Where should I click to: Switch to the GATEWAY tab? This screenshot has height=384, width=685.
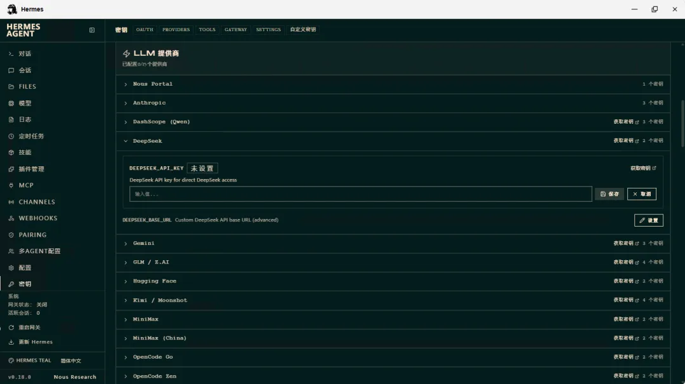236,30
